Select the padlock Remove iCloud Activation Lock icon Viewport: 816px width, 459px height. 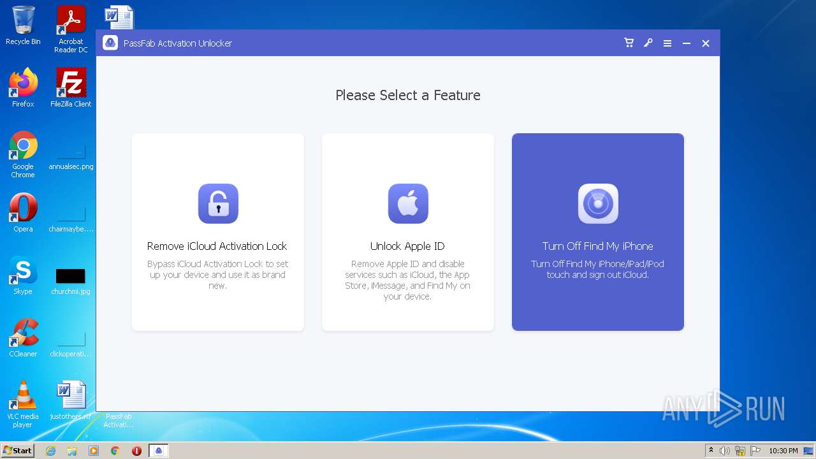tap(218, 203)
